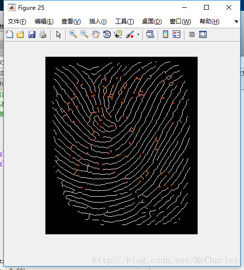Image resolution: width=244 pixels, height=270 pixels.
Task: Click the Hide Plot Tools icon
Action: tap(192, 34)
